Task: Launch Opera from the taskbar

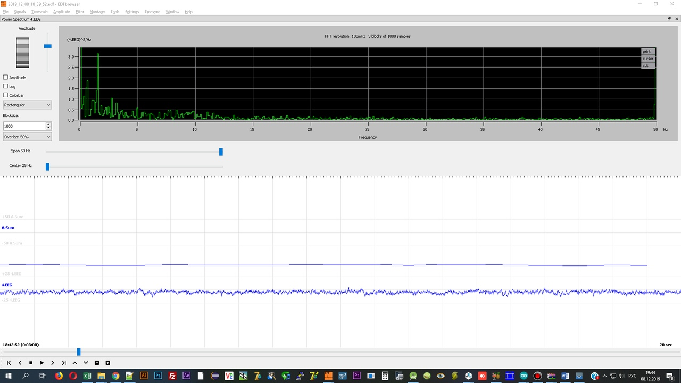Action: pos(73,376)
